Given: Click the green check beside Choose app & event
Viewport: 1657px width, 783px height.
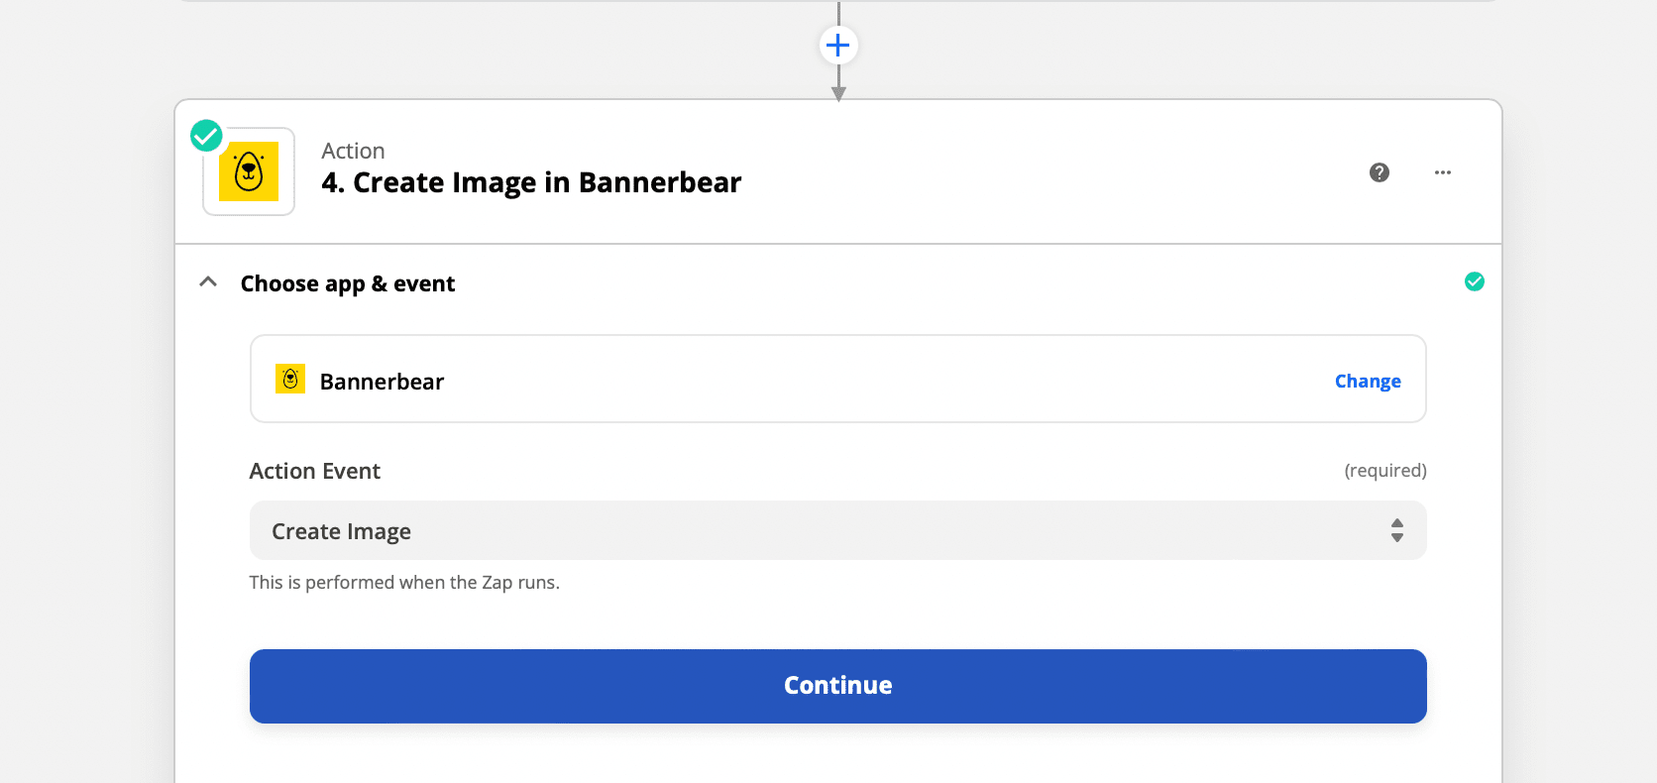Looking at the screenshot, I should coord(1474,281).
